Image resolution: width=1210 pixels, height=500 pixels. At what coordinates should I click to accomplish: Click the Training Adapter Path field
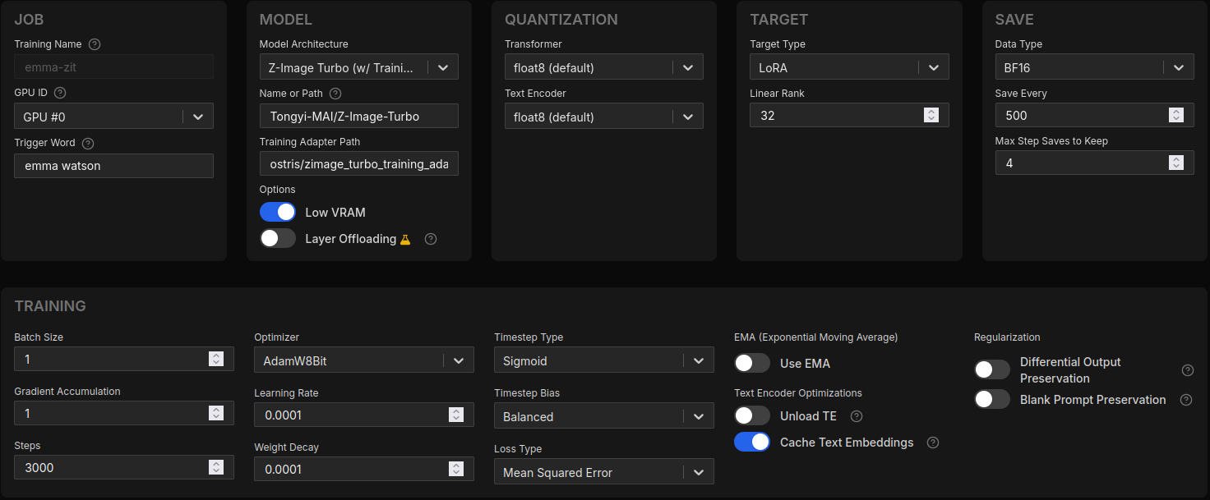point(358,163)
